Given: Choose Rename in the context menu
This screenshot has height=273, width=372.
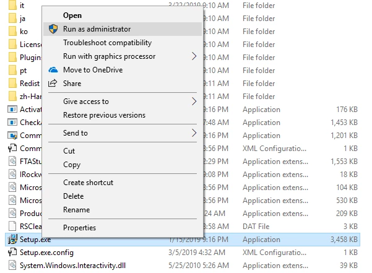Looking at the screenshot, I should point(123,210).
